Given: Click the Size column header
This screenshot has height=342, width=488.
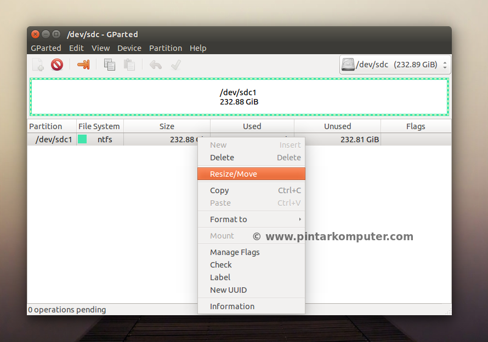Looking at the screenshot, I should (x=167, y=126).
